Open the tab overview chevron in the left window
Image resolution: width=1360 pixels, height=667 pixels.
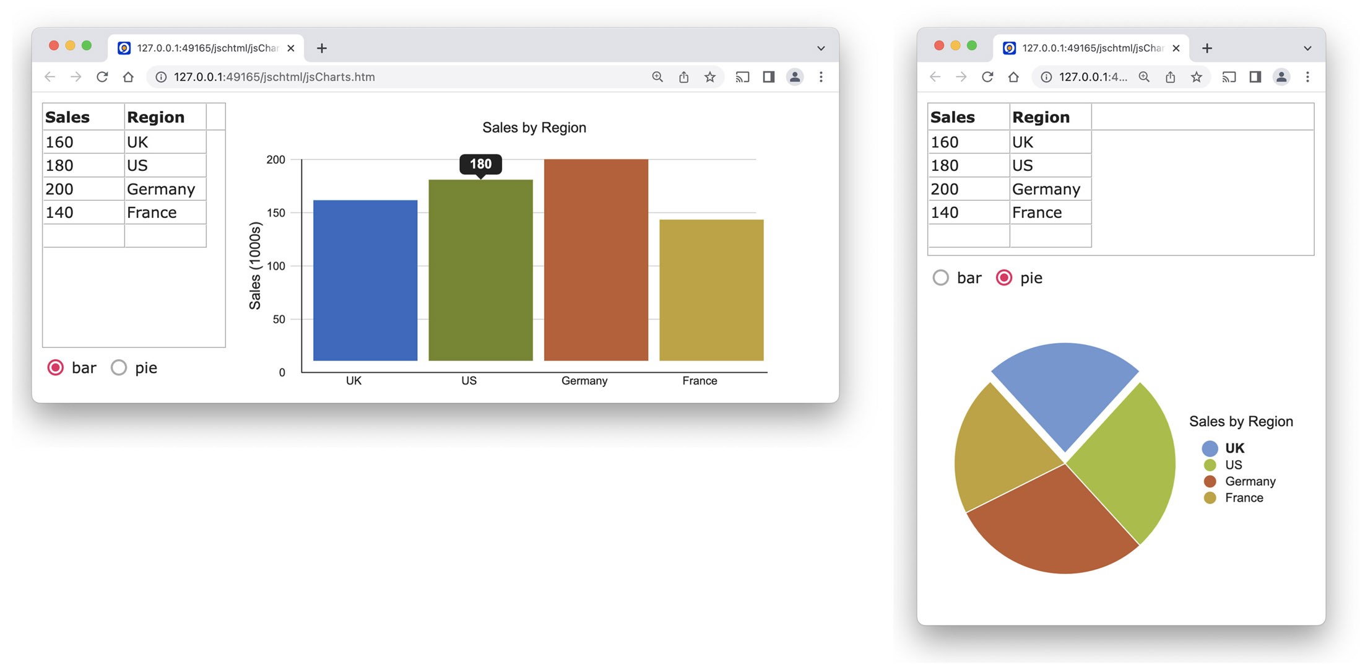821,48
